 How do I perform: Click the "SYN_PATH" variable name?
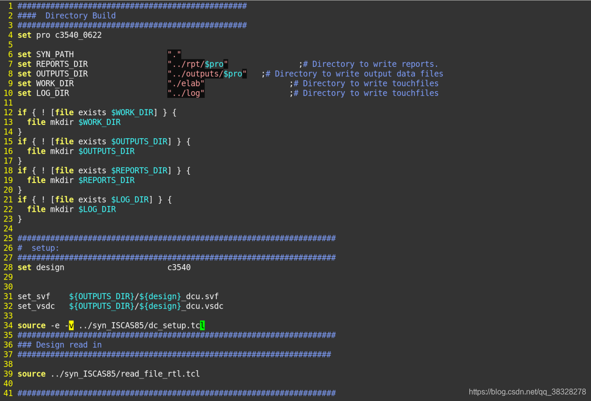[x=55, y=54]
